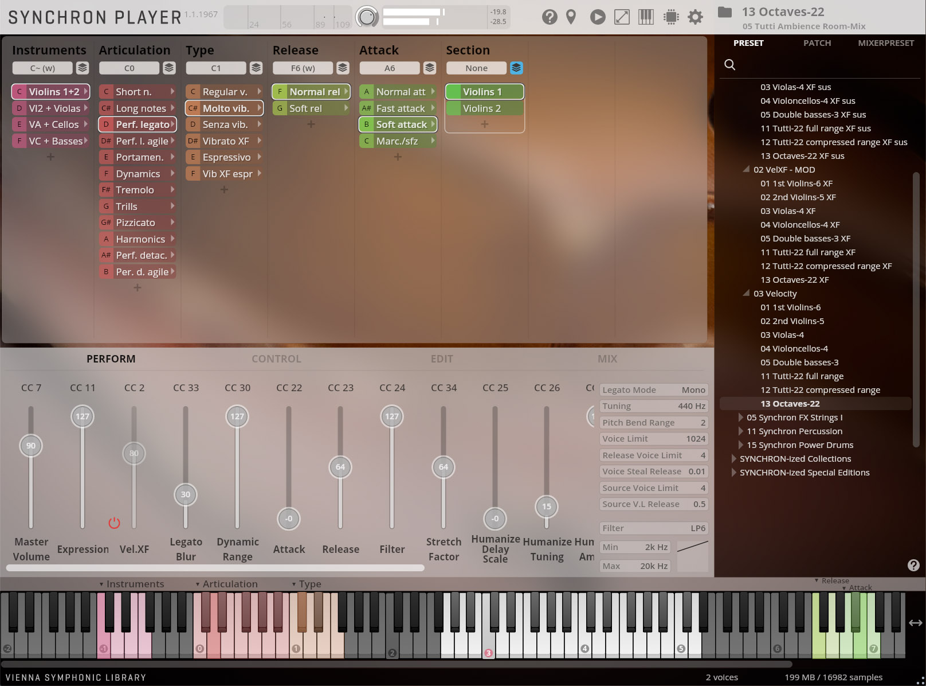Select the Espressivo type

pos(224,157)
